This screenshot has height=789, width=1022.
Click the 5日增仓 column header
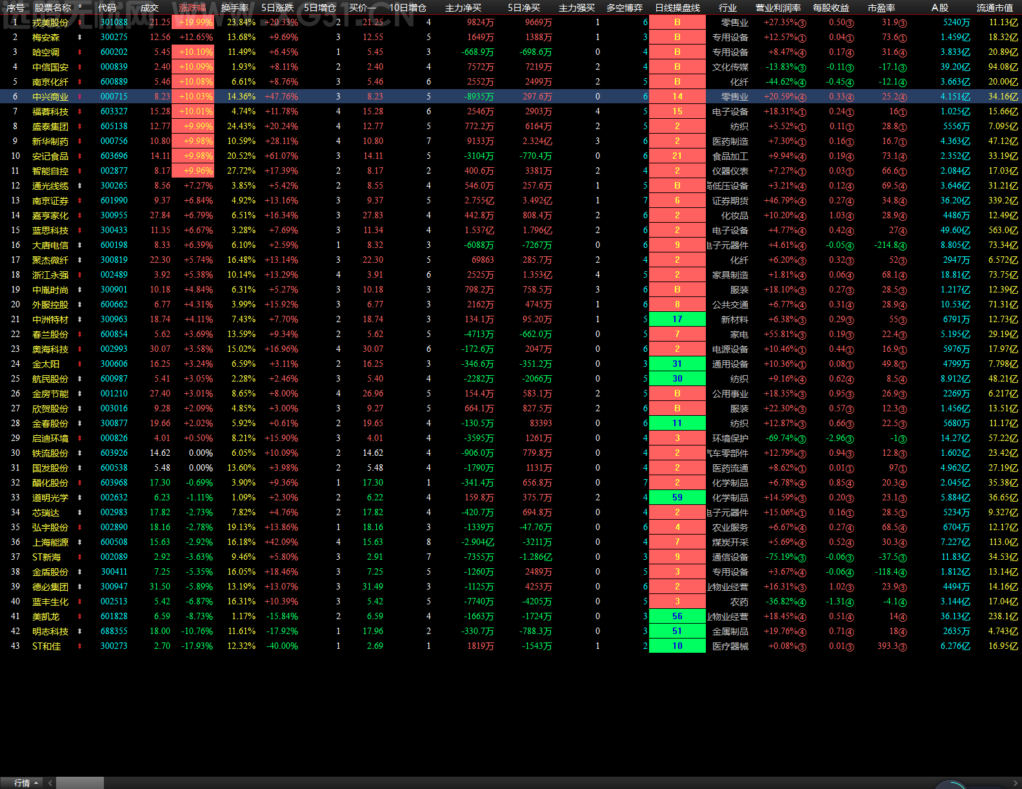click(320, 8)
